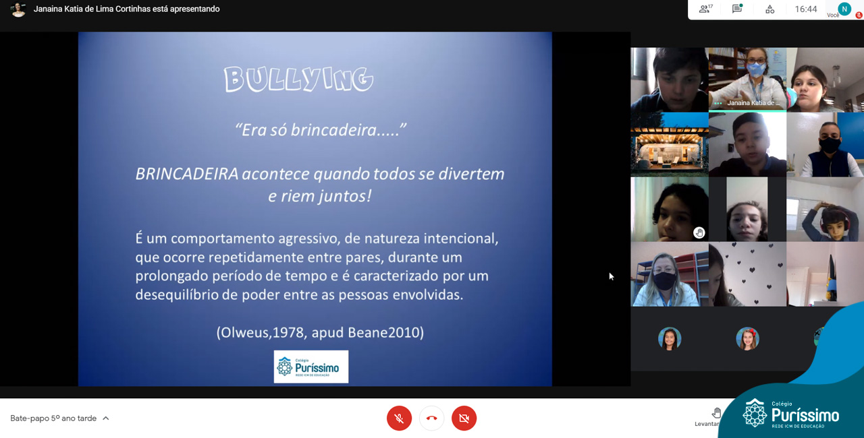Image resolution: width=864 pixels, height=438 pixels.
Task: Select the tile showing a lit house at dusk
Action: (x=670, y=144)
